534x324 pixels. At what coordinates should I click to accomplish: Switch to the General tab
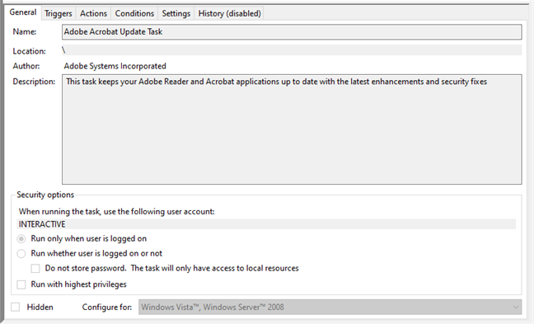click(x=23, y=12)
